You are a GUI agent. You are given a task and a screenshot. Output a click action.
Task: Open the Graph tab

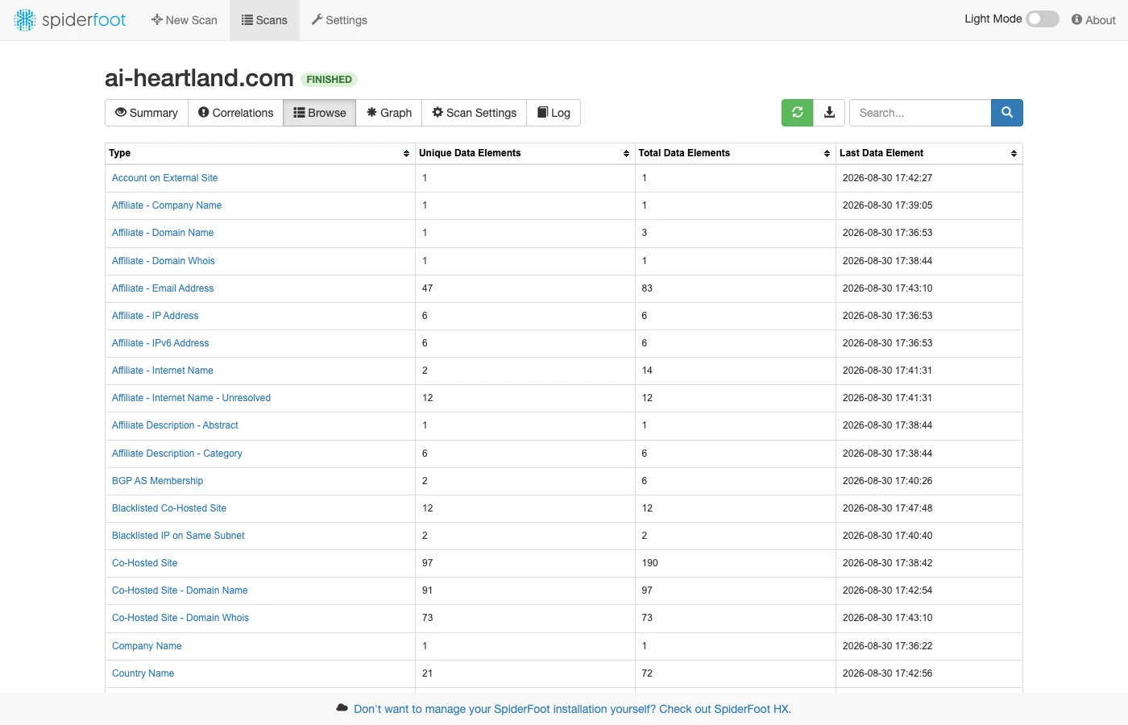click(x=388, y=113)
